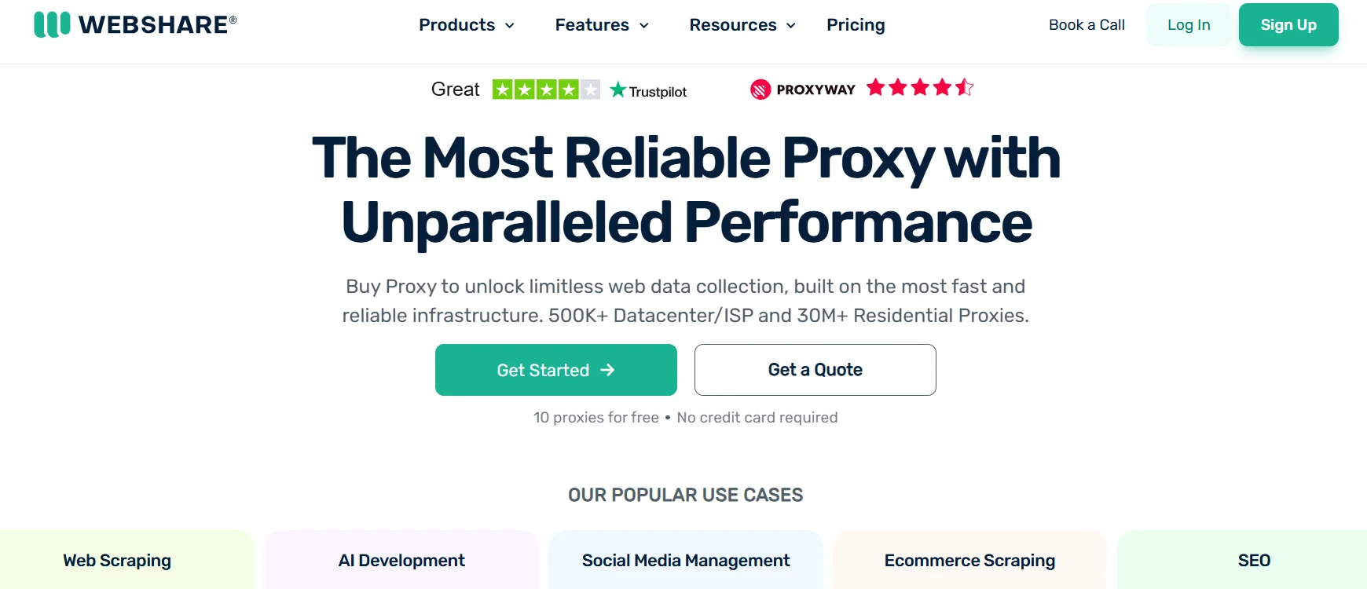Click the Log In button

pos(1189,24)
